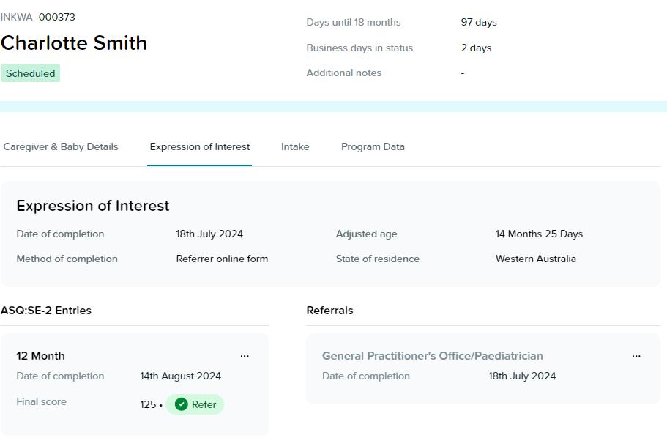Select the Western Australia state value
667x438 pixels.
[536, 259]
